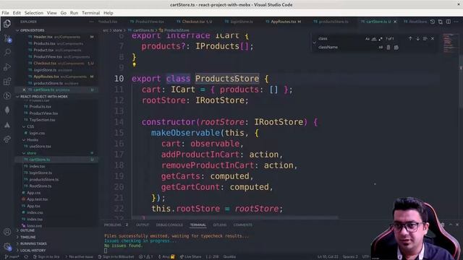The width and height of the screenshot is (463, 260).
Task: Click the Replace single match icon
Action: (x=388, y=47)
